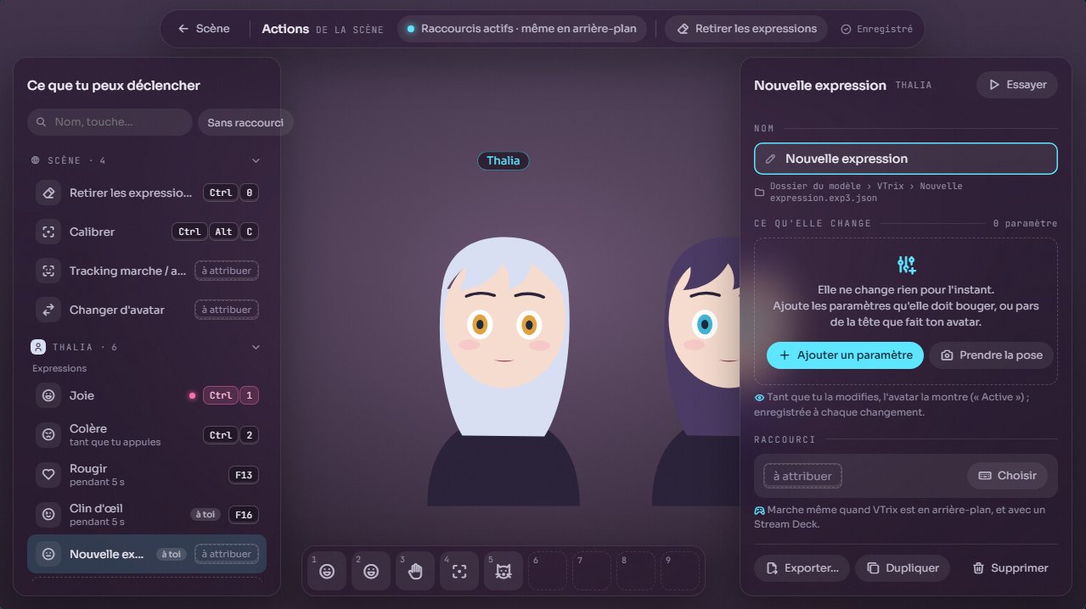This screenshot has height=609, width=1086.
Task: Click the Ctrl 1 shortcut of Joie
Action: 231,395
